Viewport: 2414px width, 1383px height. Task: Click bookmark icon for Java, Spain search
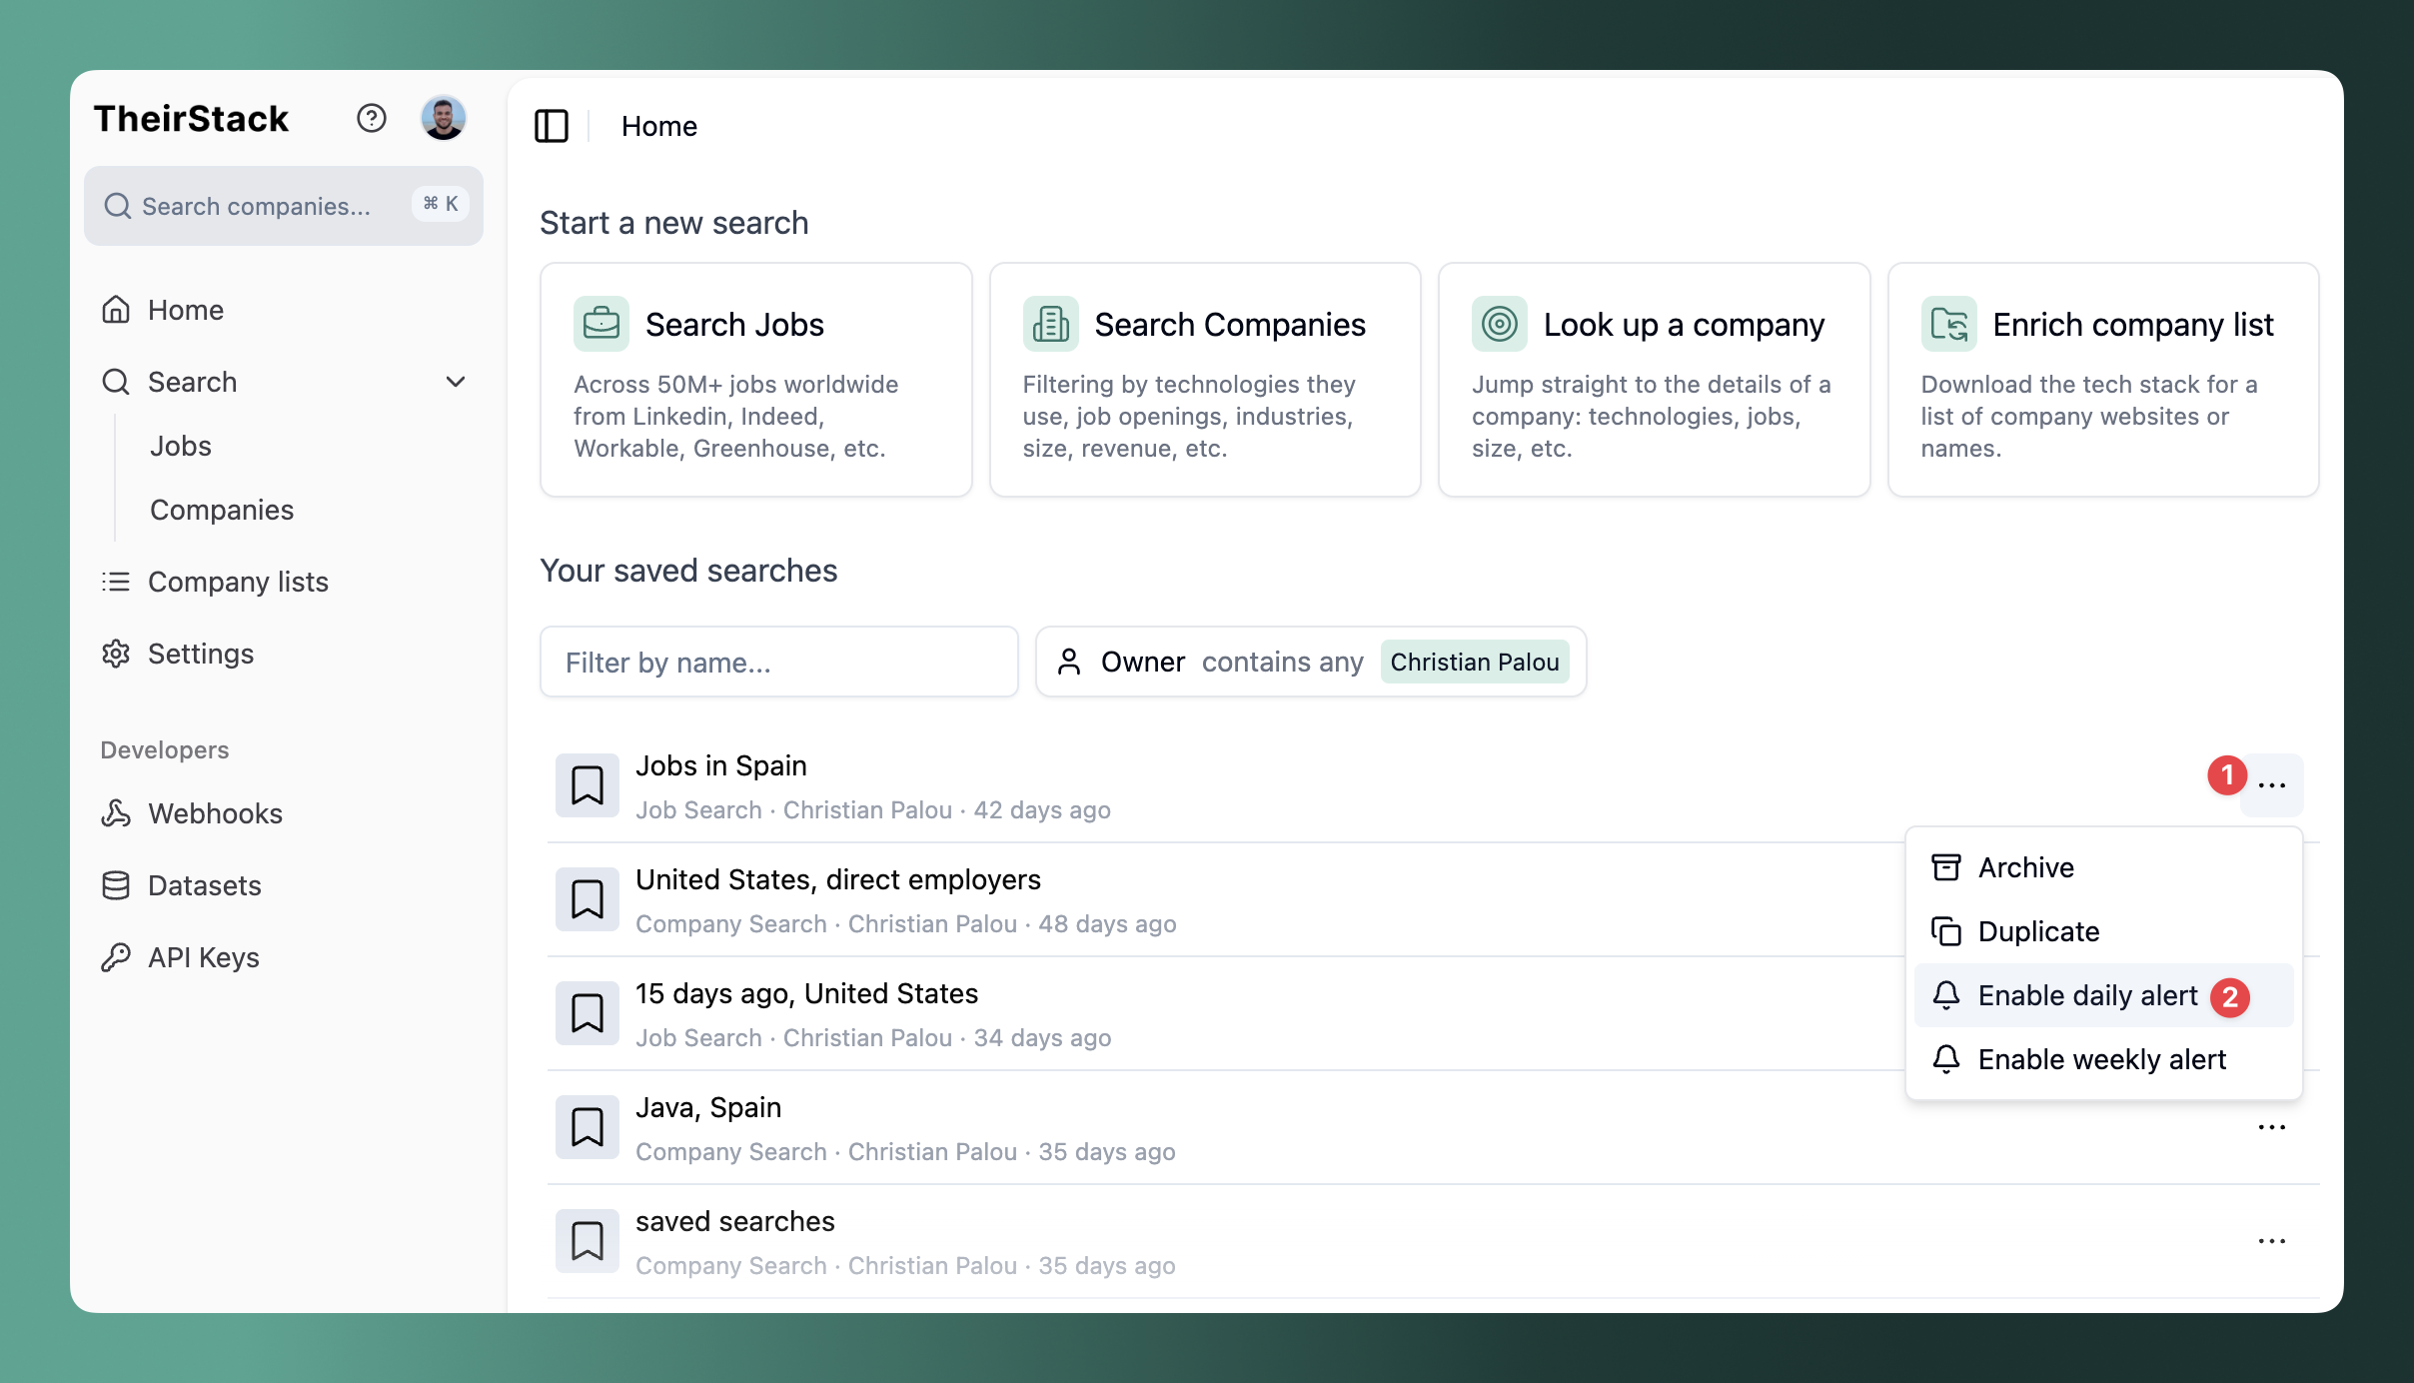pos(587,1127)
